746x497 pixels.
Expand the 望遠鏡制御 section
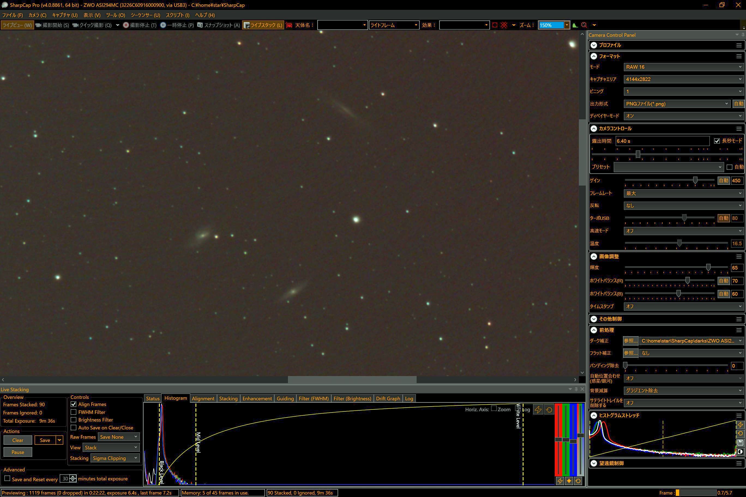594,463
